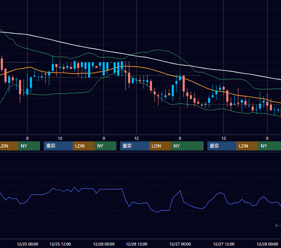The height and width of the screenshot is (248, 281).
Task: Select the NY session bar above 12/28 00:00
Action: pos(269,146)
